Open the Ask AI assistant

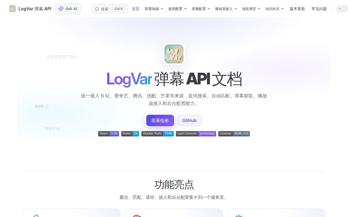coord(68,9)
